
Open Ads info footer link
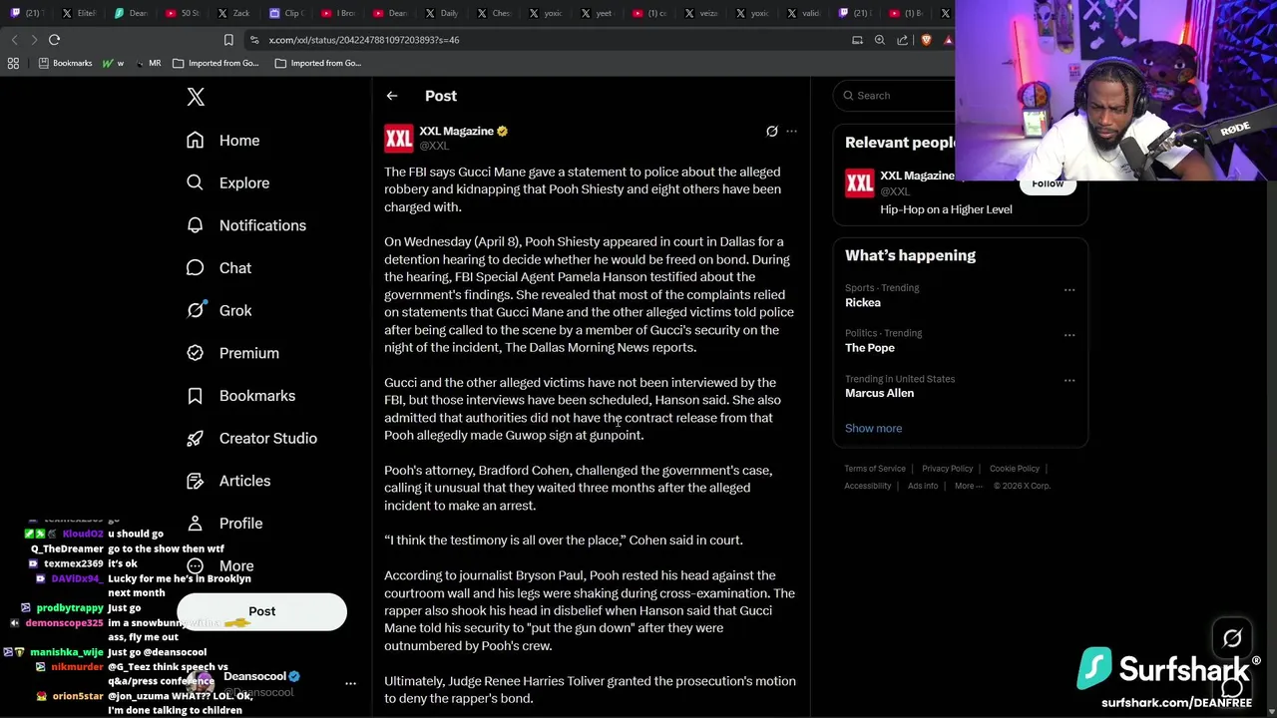pos(923,487)
